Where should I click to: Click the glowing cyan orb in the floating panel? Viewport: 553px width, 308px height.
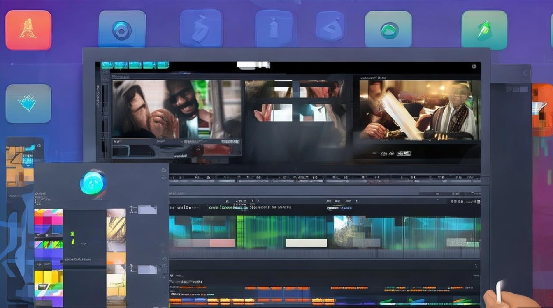click(93, 183)
